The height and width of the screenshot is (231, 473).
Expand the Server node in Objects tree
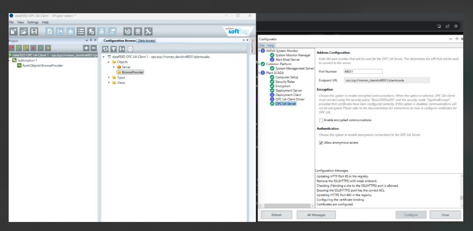(x=114, y=67)
